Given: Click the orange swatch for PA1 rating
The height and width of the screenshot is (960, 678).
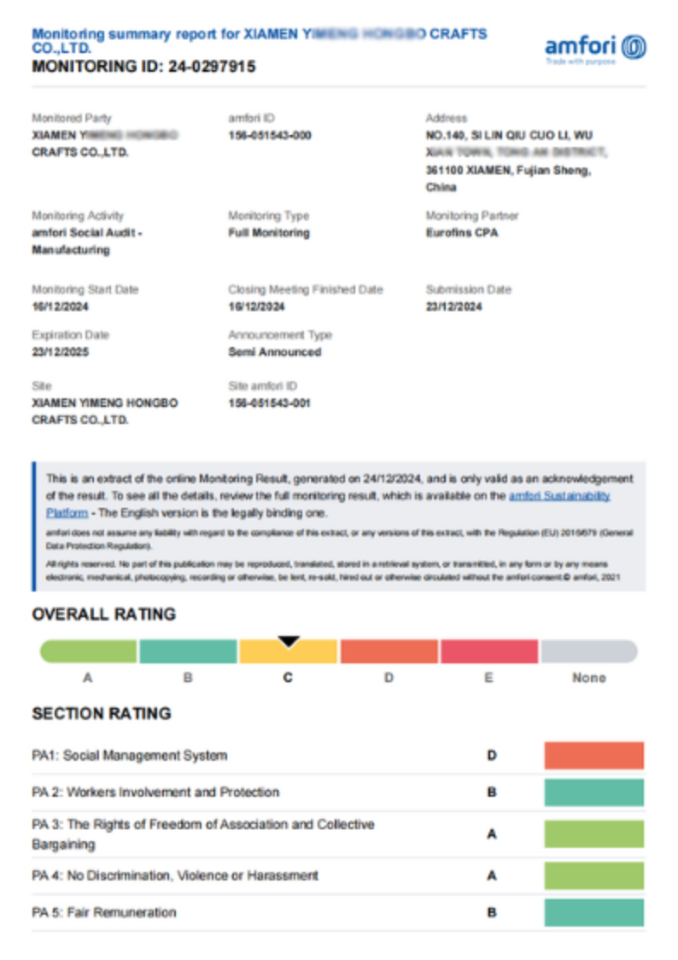Looking at the screenshot, I should pyautogui.click(x=594, y=756).
